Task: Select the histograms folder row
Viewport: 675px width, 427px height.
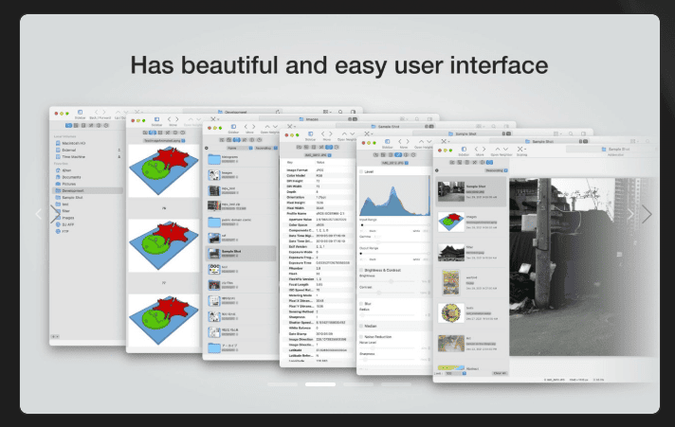Action: tap(241, 160)
